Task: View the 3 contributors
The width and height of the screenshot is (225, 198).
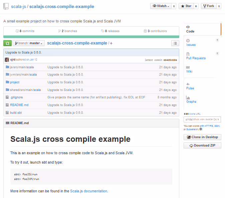Action: pyautogui.click(x=155, y=31)
